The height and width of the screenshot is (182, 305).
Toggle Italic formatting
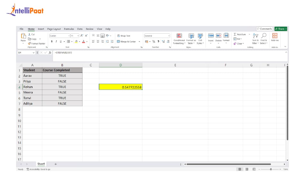coord(56,41)
